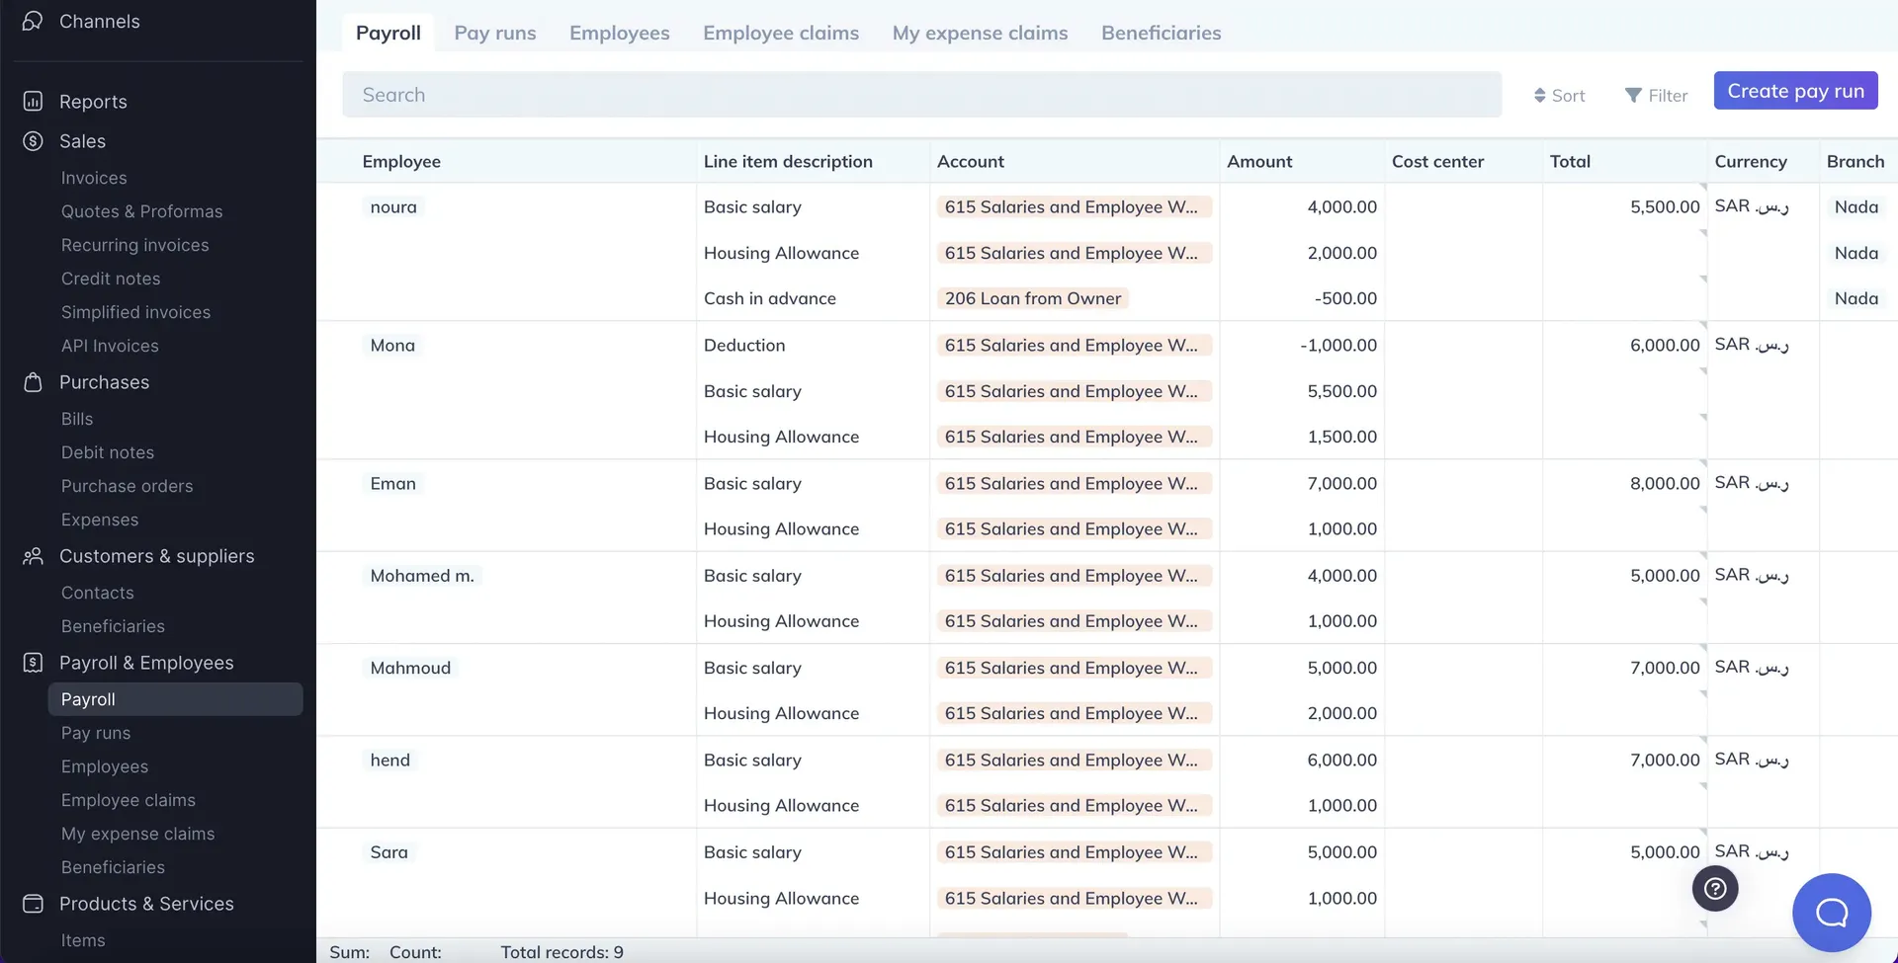Open the Channels megaphone icon
1898x963 pixels.
33,21
